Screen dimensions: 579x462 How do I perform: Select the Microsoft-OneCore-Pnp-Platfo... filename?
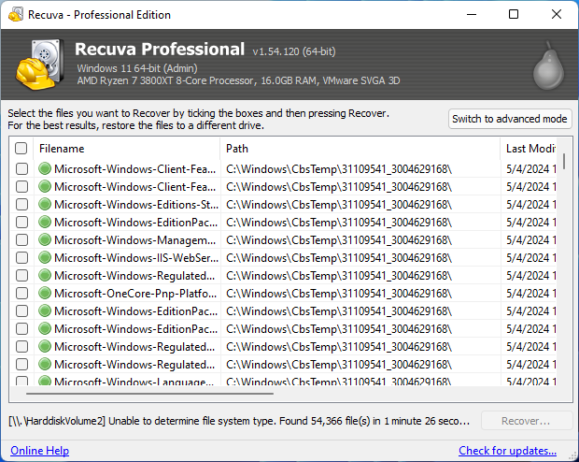(x=135, y=294)
